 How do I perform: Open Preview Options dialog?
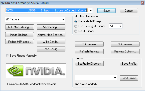pos(125,51)
